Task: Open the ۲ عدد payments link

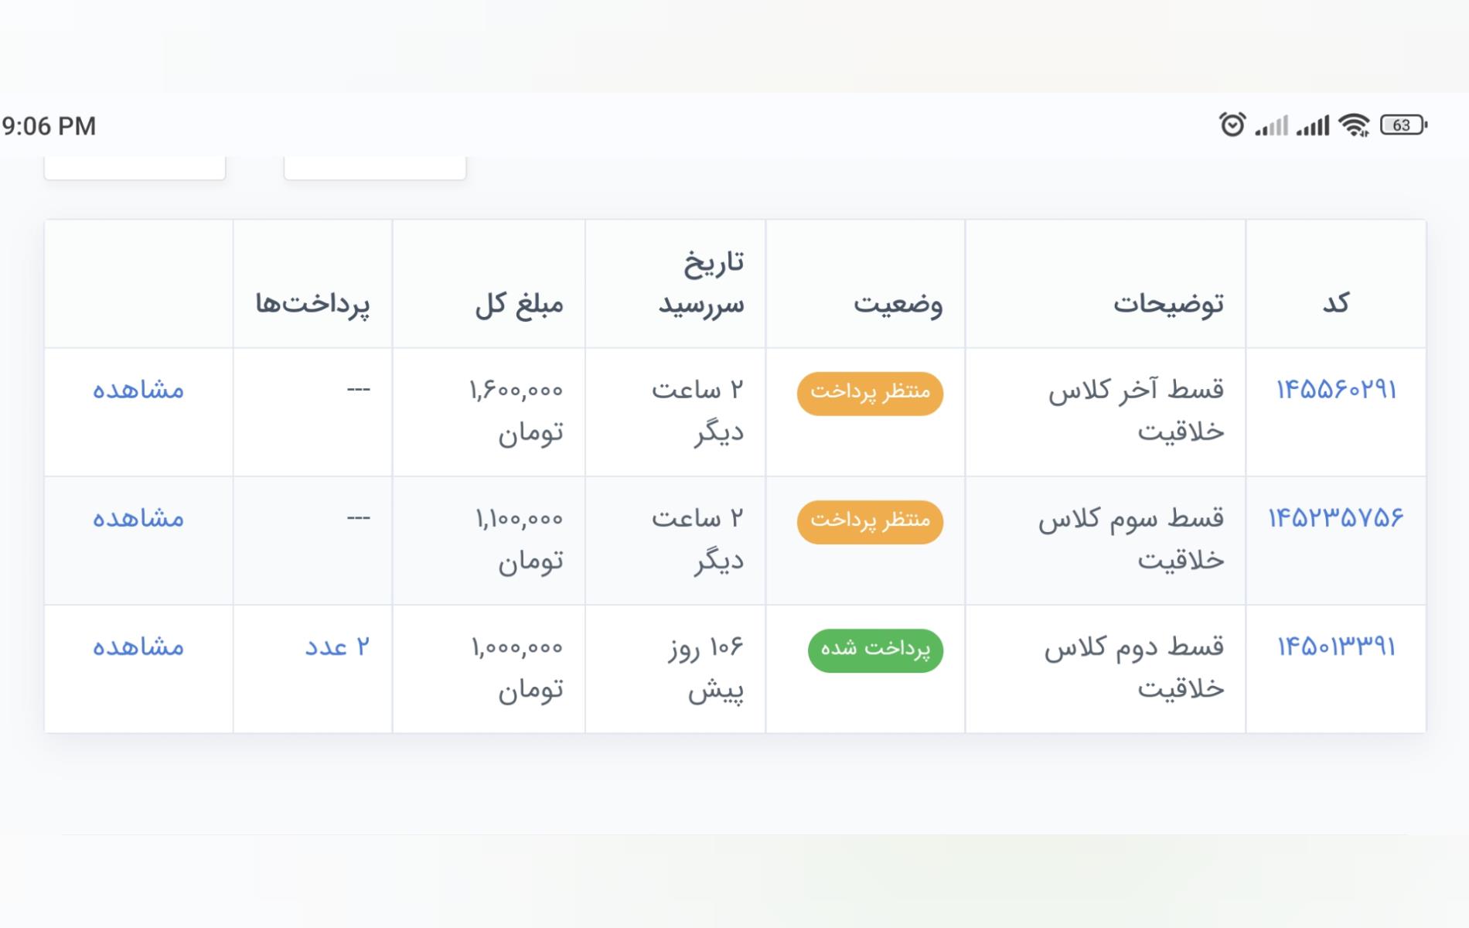Action: (337, 646)
